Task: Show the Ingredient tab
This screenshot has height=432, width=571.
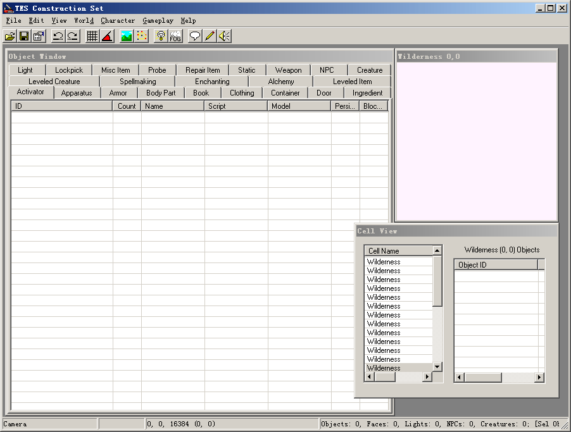Action: pos(367,93)
